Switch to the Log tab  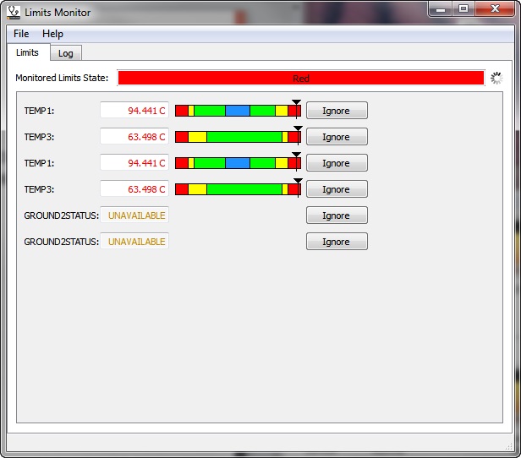click(x=66, y=53)
